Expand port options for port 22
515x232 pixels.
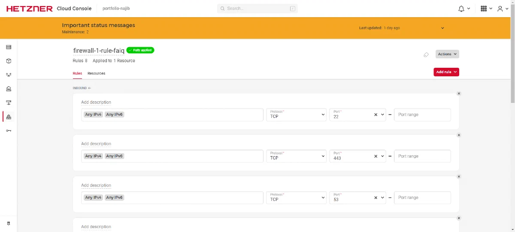(x=382, y=114)
